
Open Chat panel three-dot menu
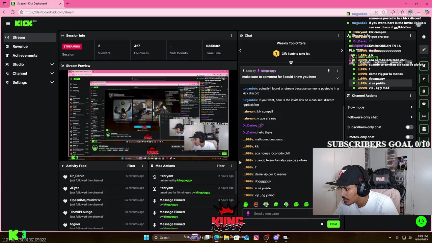(x=339, y=35)
